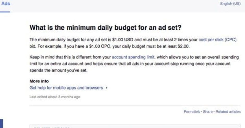Click Get help for mobile apps and browsers

pos(66,88)
